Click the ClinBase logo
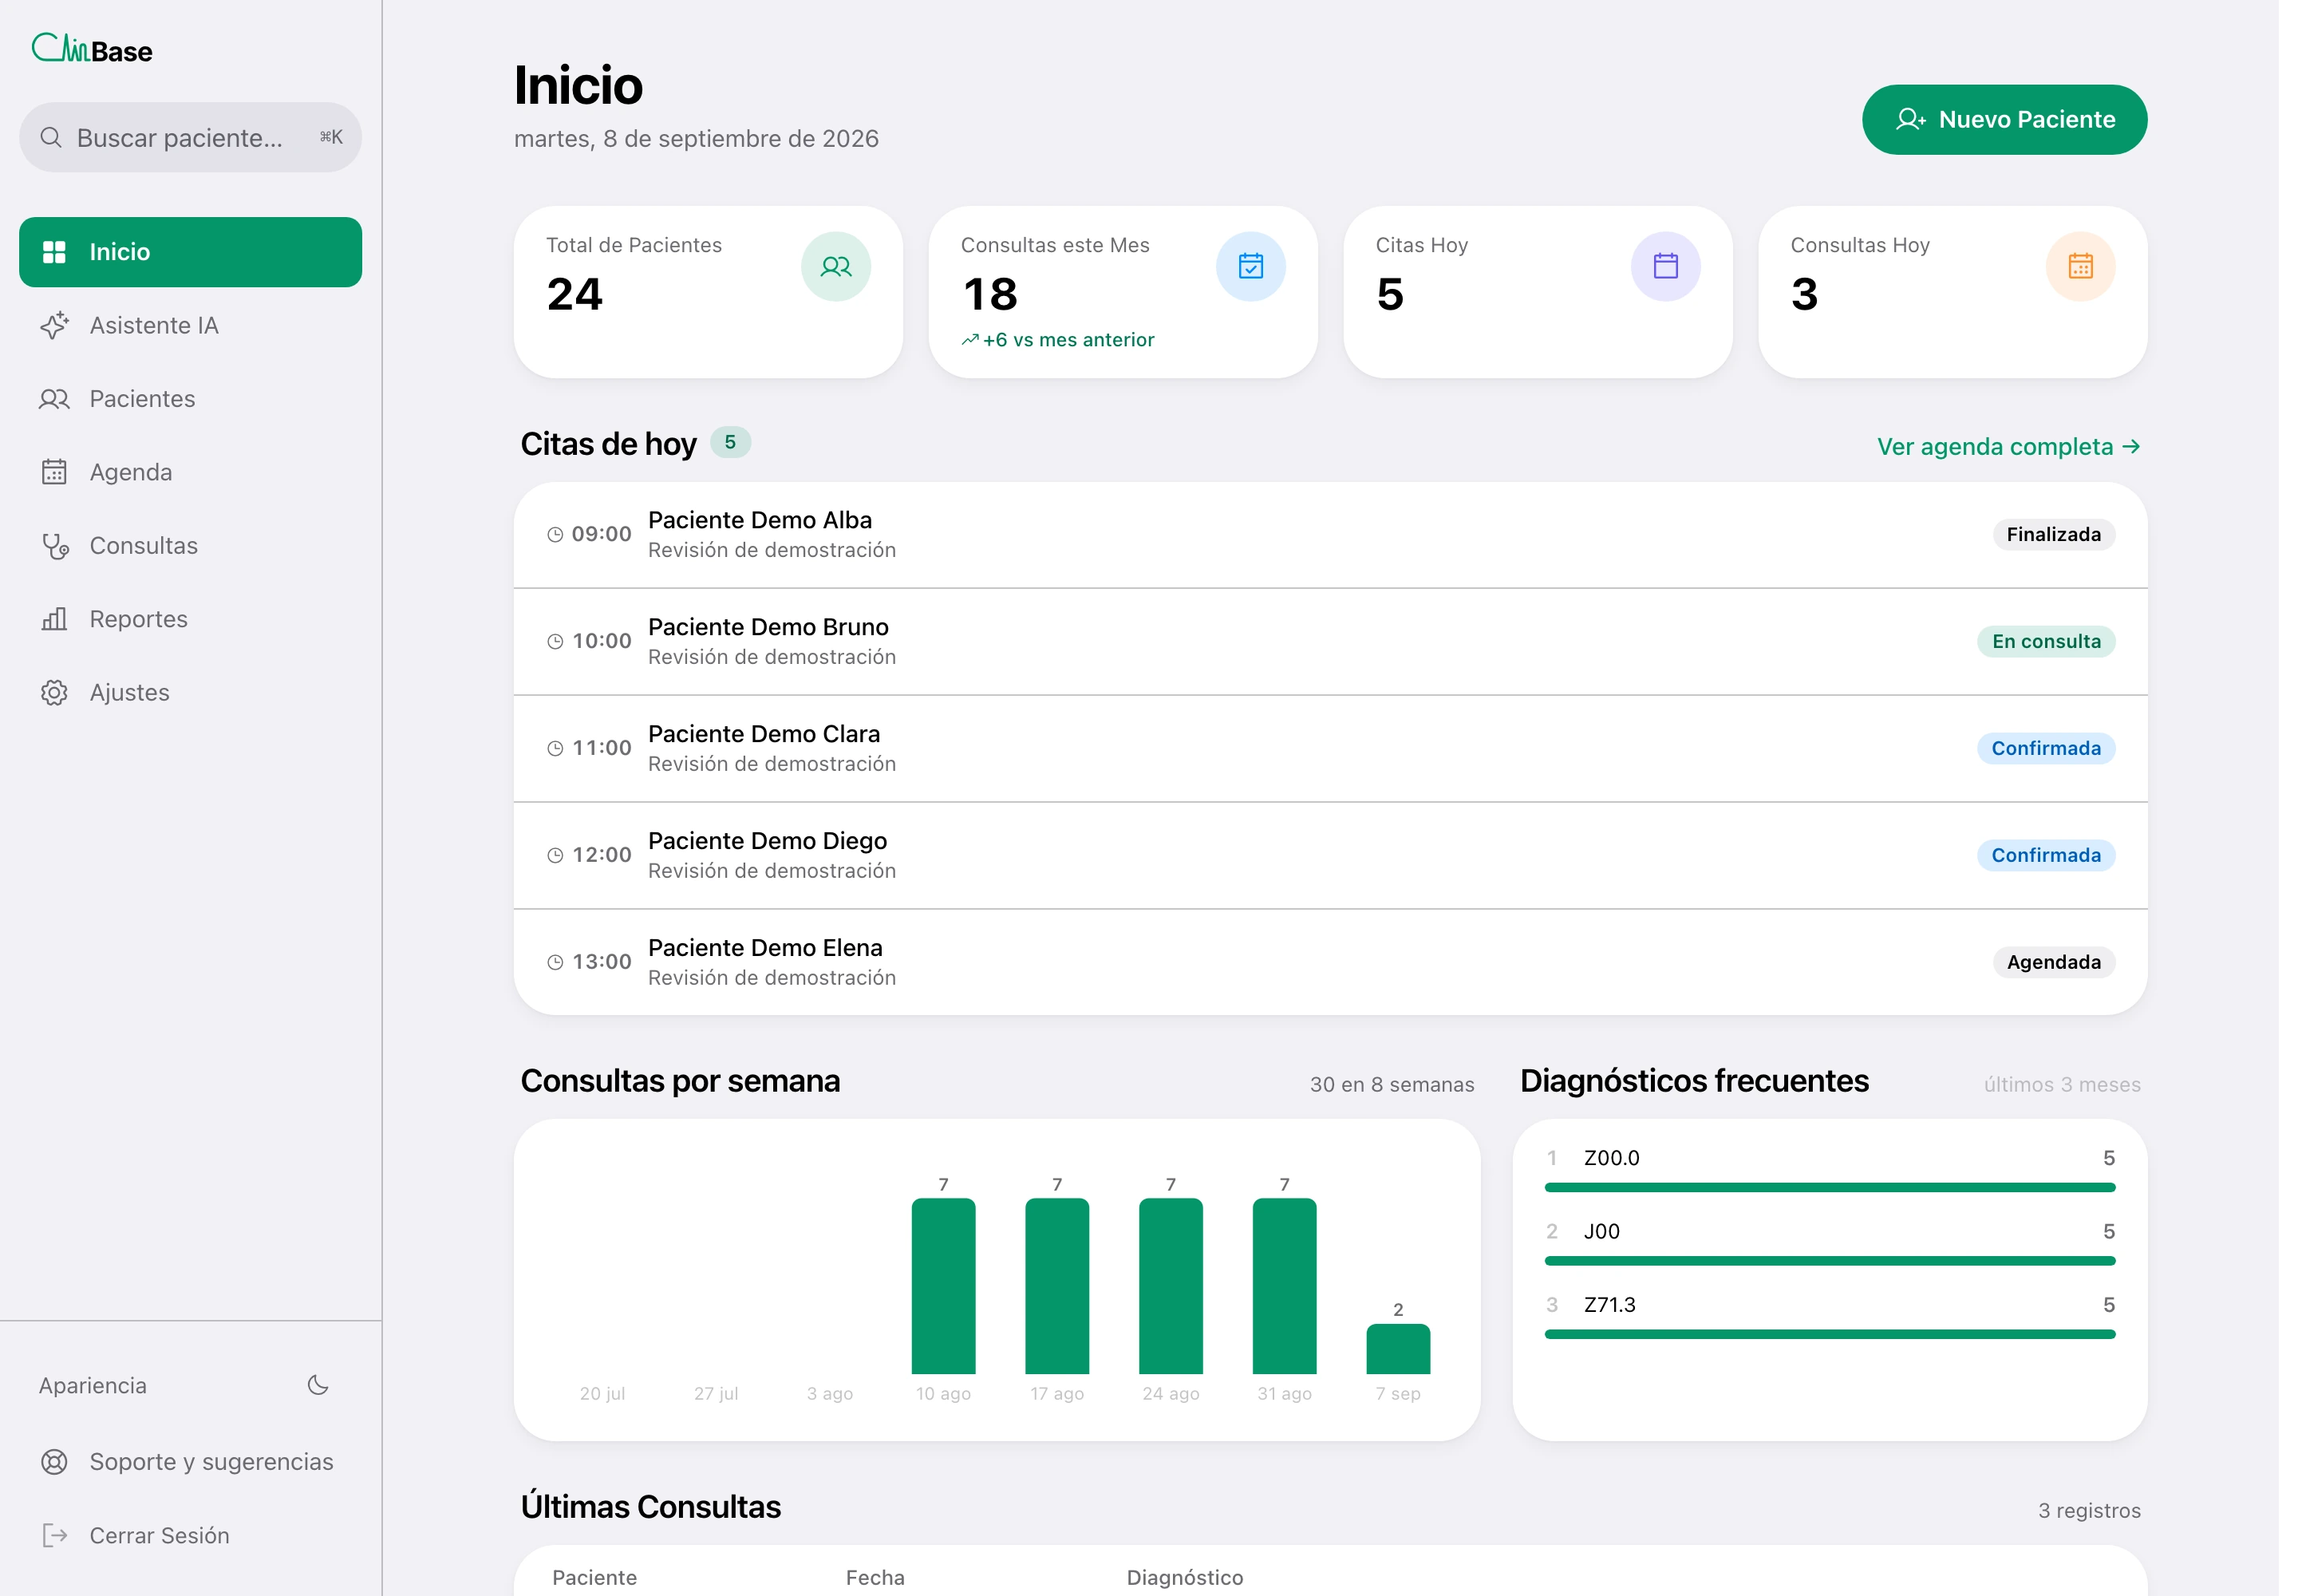2298x1596 pixels. click(x=92, y=48)
